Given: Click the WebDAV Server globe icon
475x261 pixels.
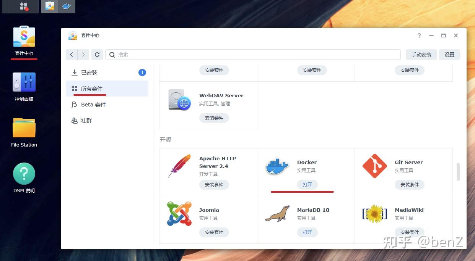Looking at the screenshot, I should coord(179,100).
